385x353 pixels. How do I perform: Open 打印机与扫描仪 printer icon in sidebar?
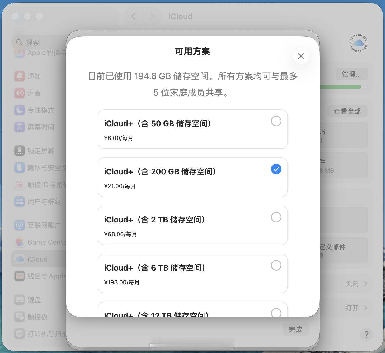(x=20, y=334)
